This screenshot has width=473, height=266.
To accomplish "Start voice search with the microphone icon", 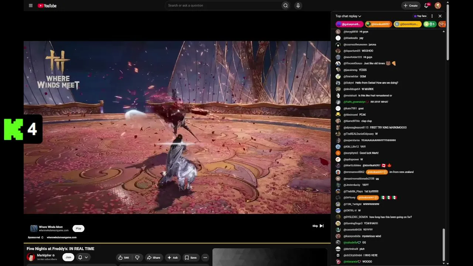I will (298, 6).
